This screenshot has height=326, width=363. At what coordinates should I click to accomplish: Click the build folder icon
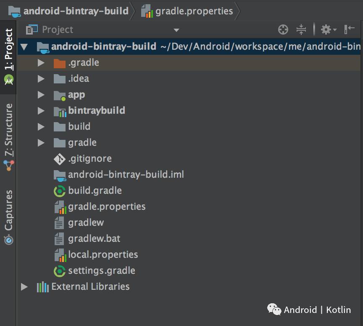pyautogui.click(x=60, y=127)
